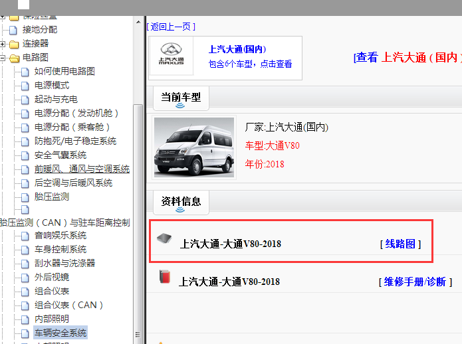Viewport: 462px width, 344px height.
Task: Click page icon beside 电源模式
Action: pos(25,86)
